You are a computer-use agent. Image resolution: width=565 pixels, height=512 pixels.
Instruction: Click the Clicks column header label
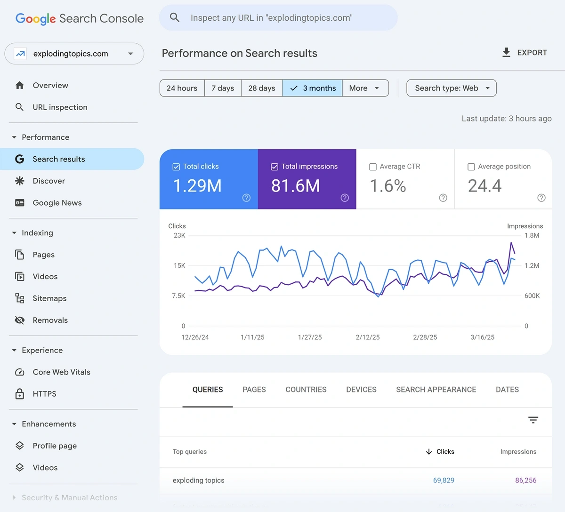point(445,451)
